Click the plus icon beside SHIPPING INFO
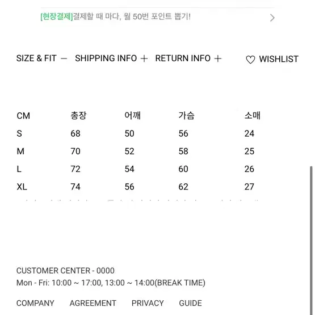This screenshot has height=315, width=315. coord(144,58)
